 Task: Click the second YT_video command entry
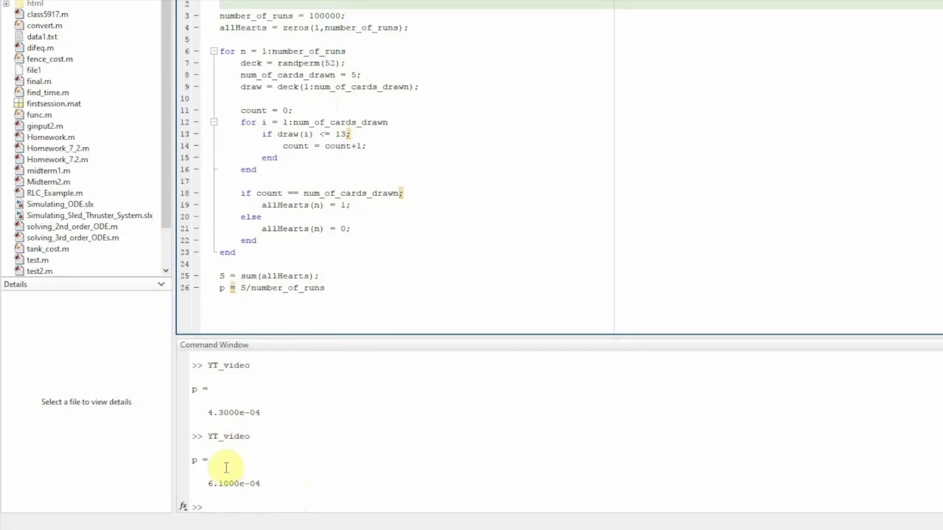pyautogui.click(x=228, y=437)
